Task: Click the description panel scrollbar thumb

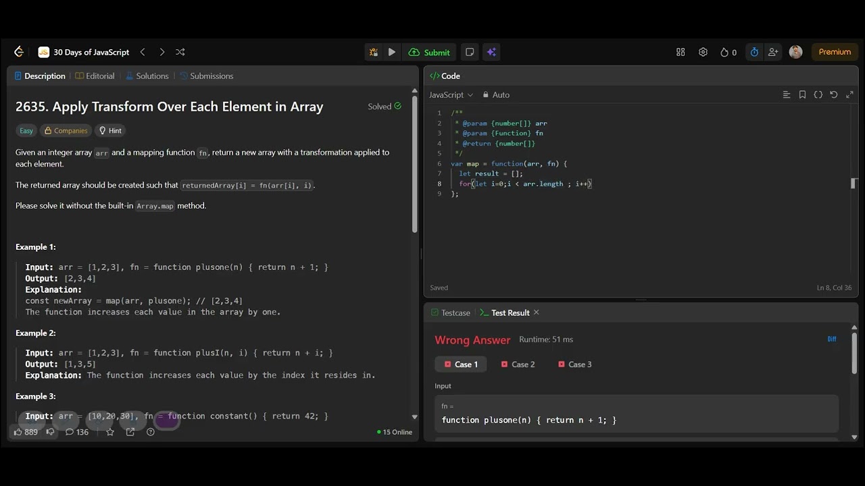Action: (415, 164)
